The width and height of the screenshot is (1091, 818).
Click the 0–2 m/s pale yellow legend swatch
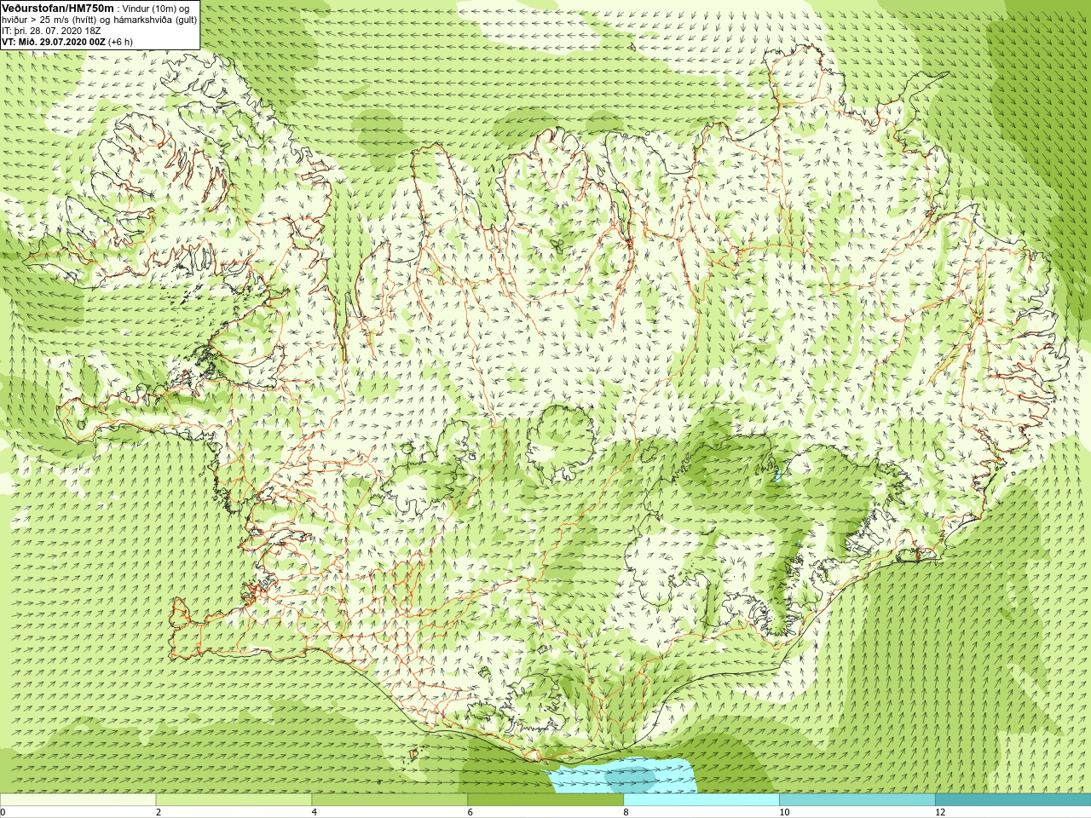[78, 800]
